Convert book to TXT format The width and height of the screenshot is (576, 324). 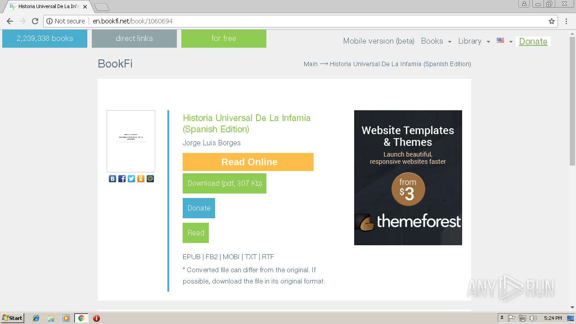tap(251, 257)
